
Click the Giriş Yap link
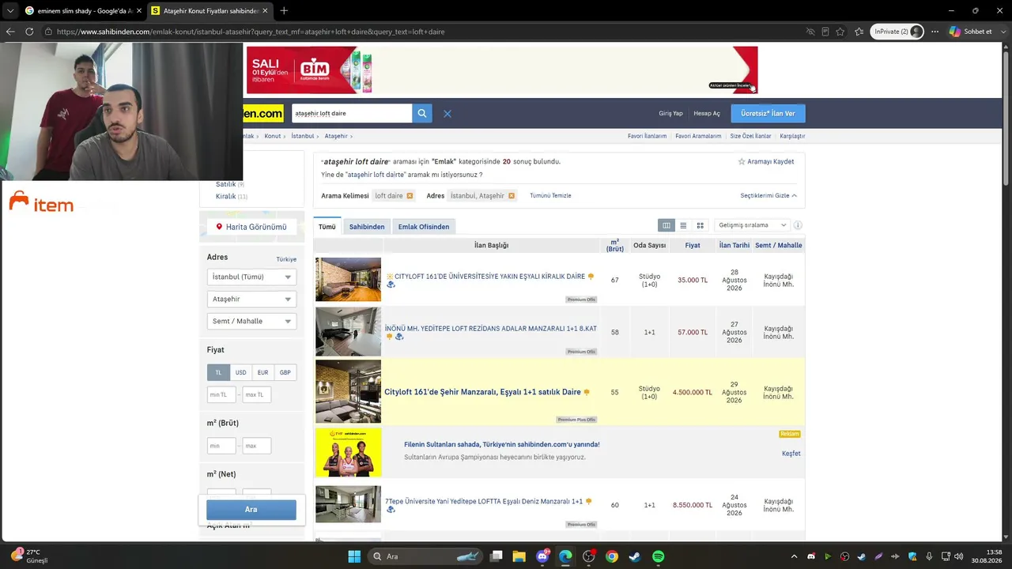coord(670,114)
